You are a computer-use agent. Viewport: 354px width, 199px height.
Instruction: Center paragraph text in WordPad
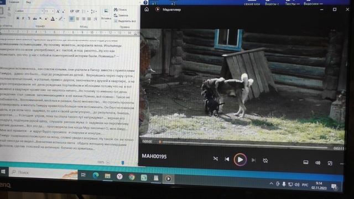click(77, 19)
